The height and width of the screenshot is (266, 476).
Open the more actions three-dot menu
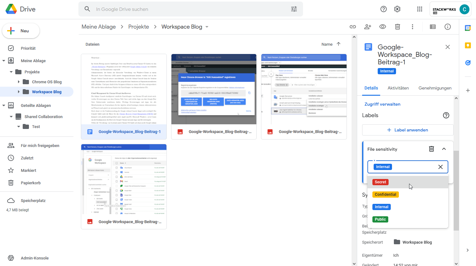(x=413, y=27)
